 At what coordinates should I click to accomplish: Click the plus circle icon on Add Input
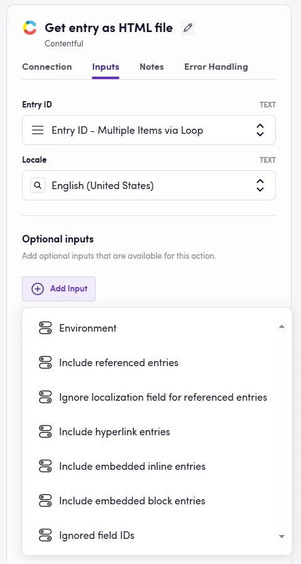38,289
